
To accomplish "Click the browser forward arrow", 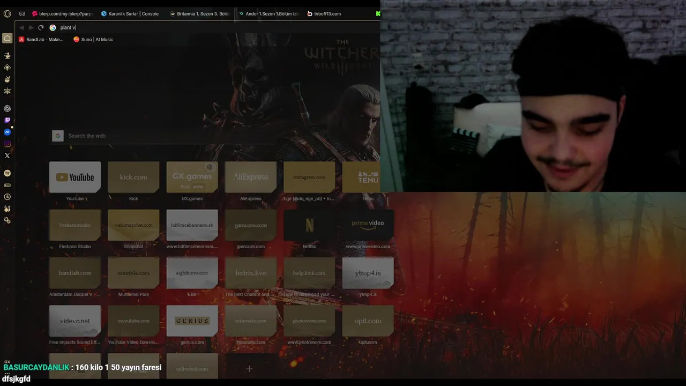I will 31,27.
